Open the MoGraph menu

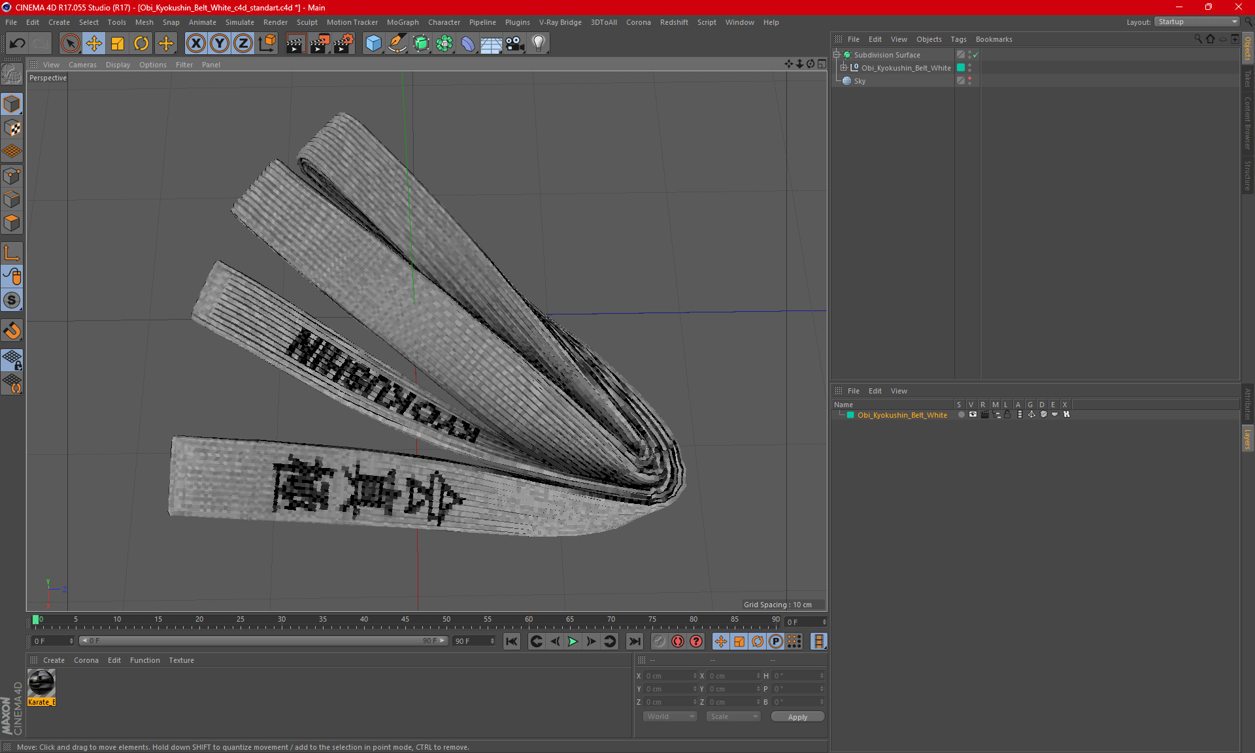pyautogui.click(x=403, y=22)
